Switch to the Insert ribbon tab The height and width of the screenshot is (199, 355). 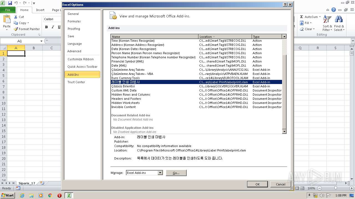point(40,10)
